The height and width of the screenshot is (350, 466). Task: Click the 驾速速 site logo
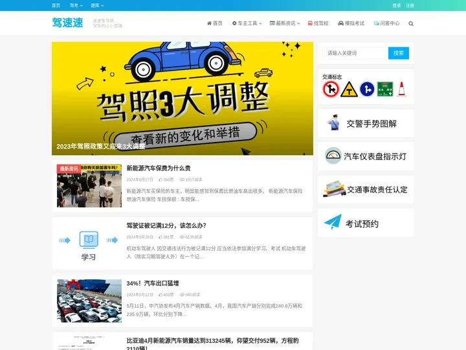pyautogui.click(x=67, y=23)
